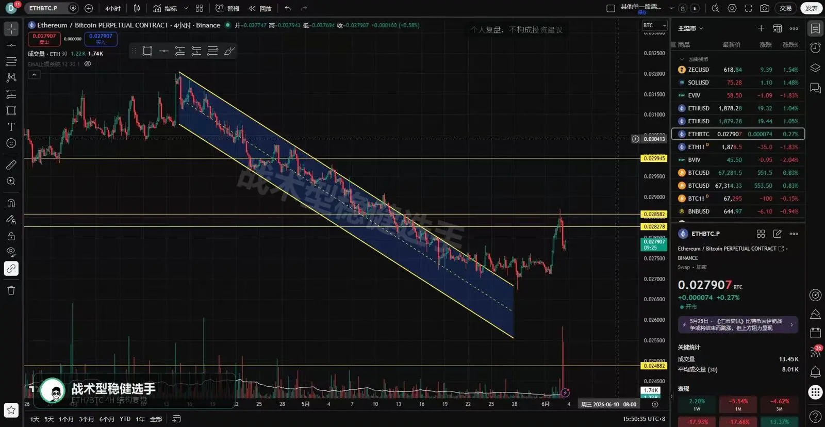
Task: Open the geometric shapes tool
Action: click(11, 110)
